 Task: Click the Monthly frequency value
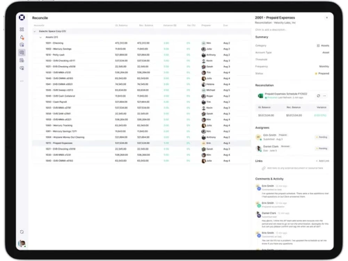(x=324, y=67)
